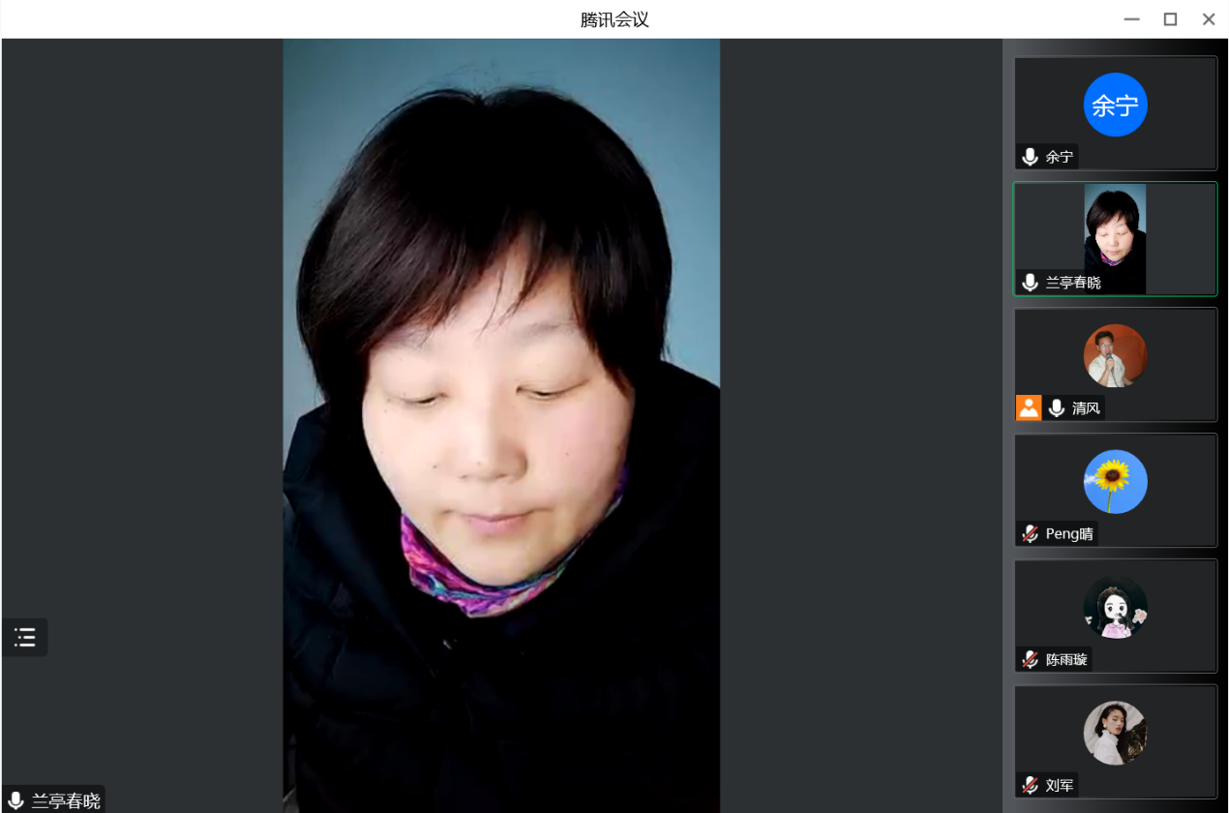
Task: Click 刘军's profile photo avatar
Action: tap(1115, 733)
